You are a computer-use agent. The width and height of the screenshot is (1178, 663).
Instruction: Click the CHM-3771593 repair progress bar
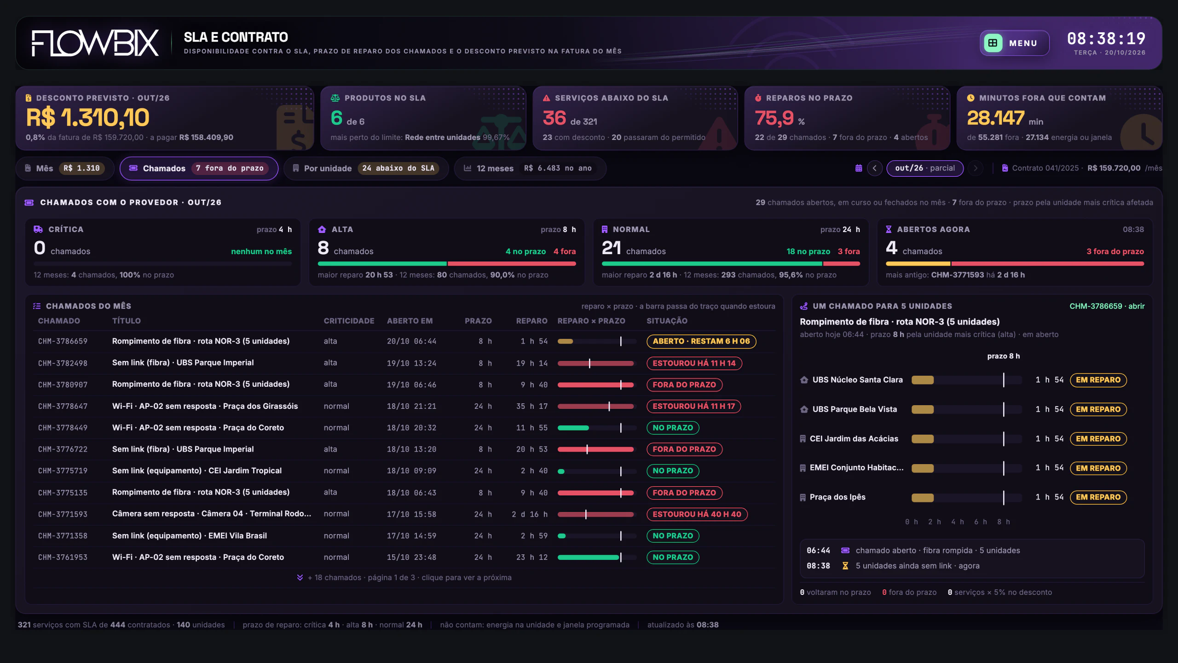pos(596,514)
